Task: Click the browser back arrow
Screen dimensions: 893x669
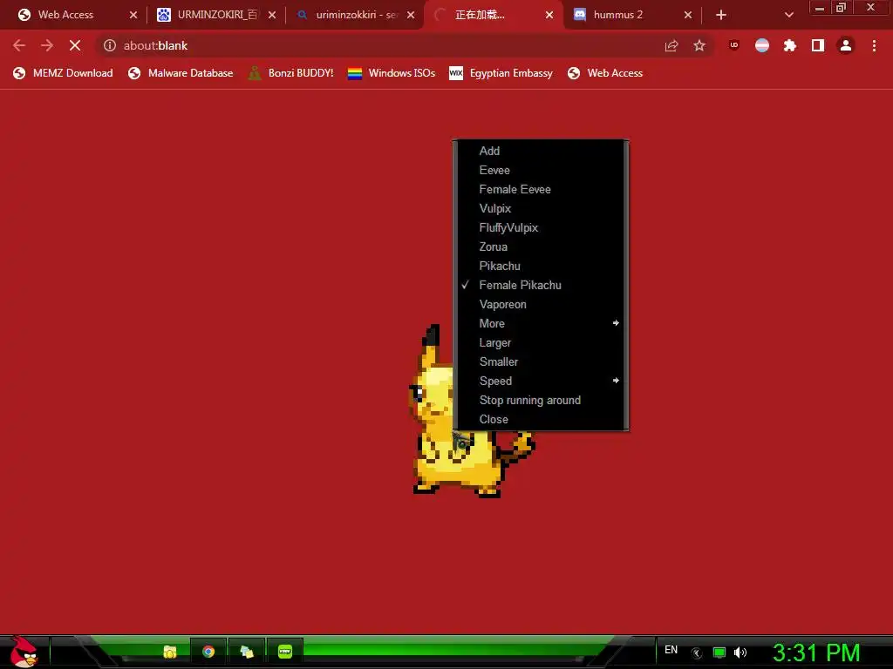Action: pyautogui.click(x=19, y=45)
